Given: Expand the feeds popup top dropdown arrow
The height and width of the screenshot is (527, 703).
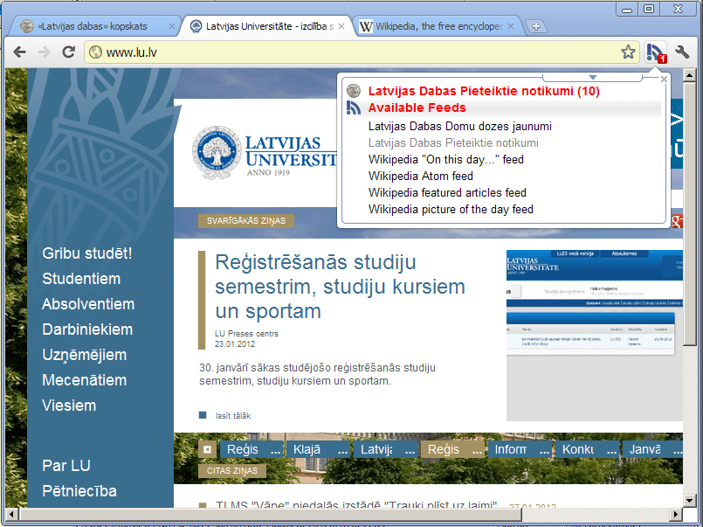Looking at the screenshot, I should coord(592,78).
